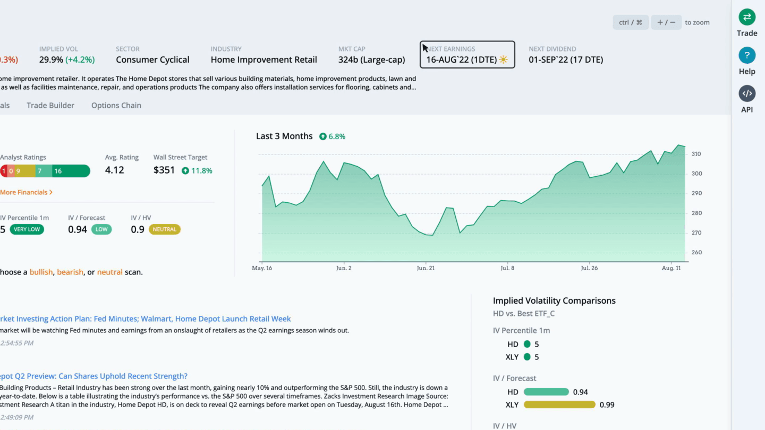This screenshot has height=430, width=765.
Task: Choose the neutral scan link
Action: point(110,272)
